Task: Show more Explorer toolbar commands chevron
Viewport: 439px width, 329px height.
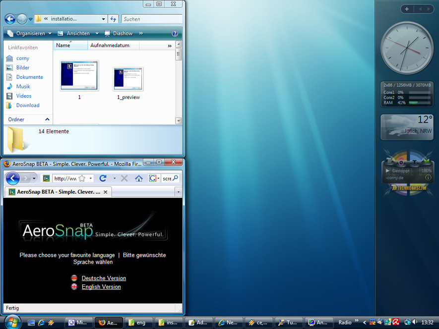Action: point(141,33)
